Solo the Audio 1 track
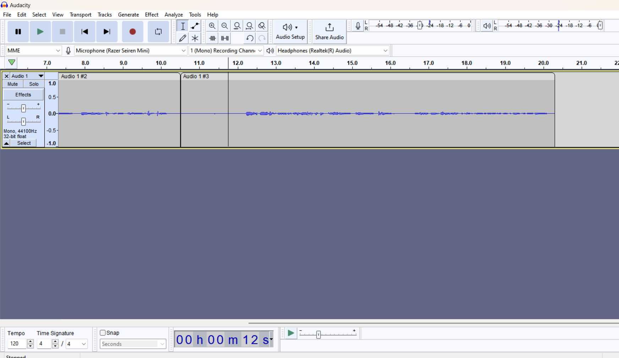 point(33,84)
